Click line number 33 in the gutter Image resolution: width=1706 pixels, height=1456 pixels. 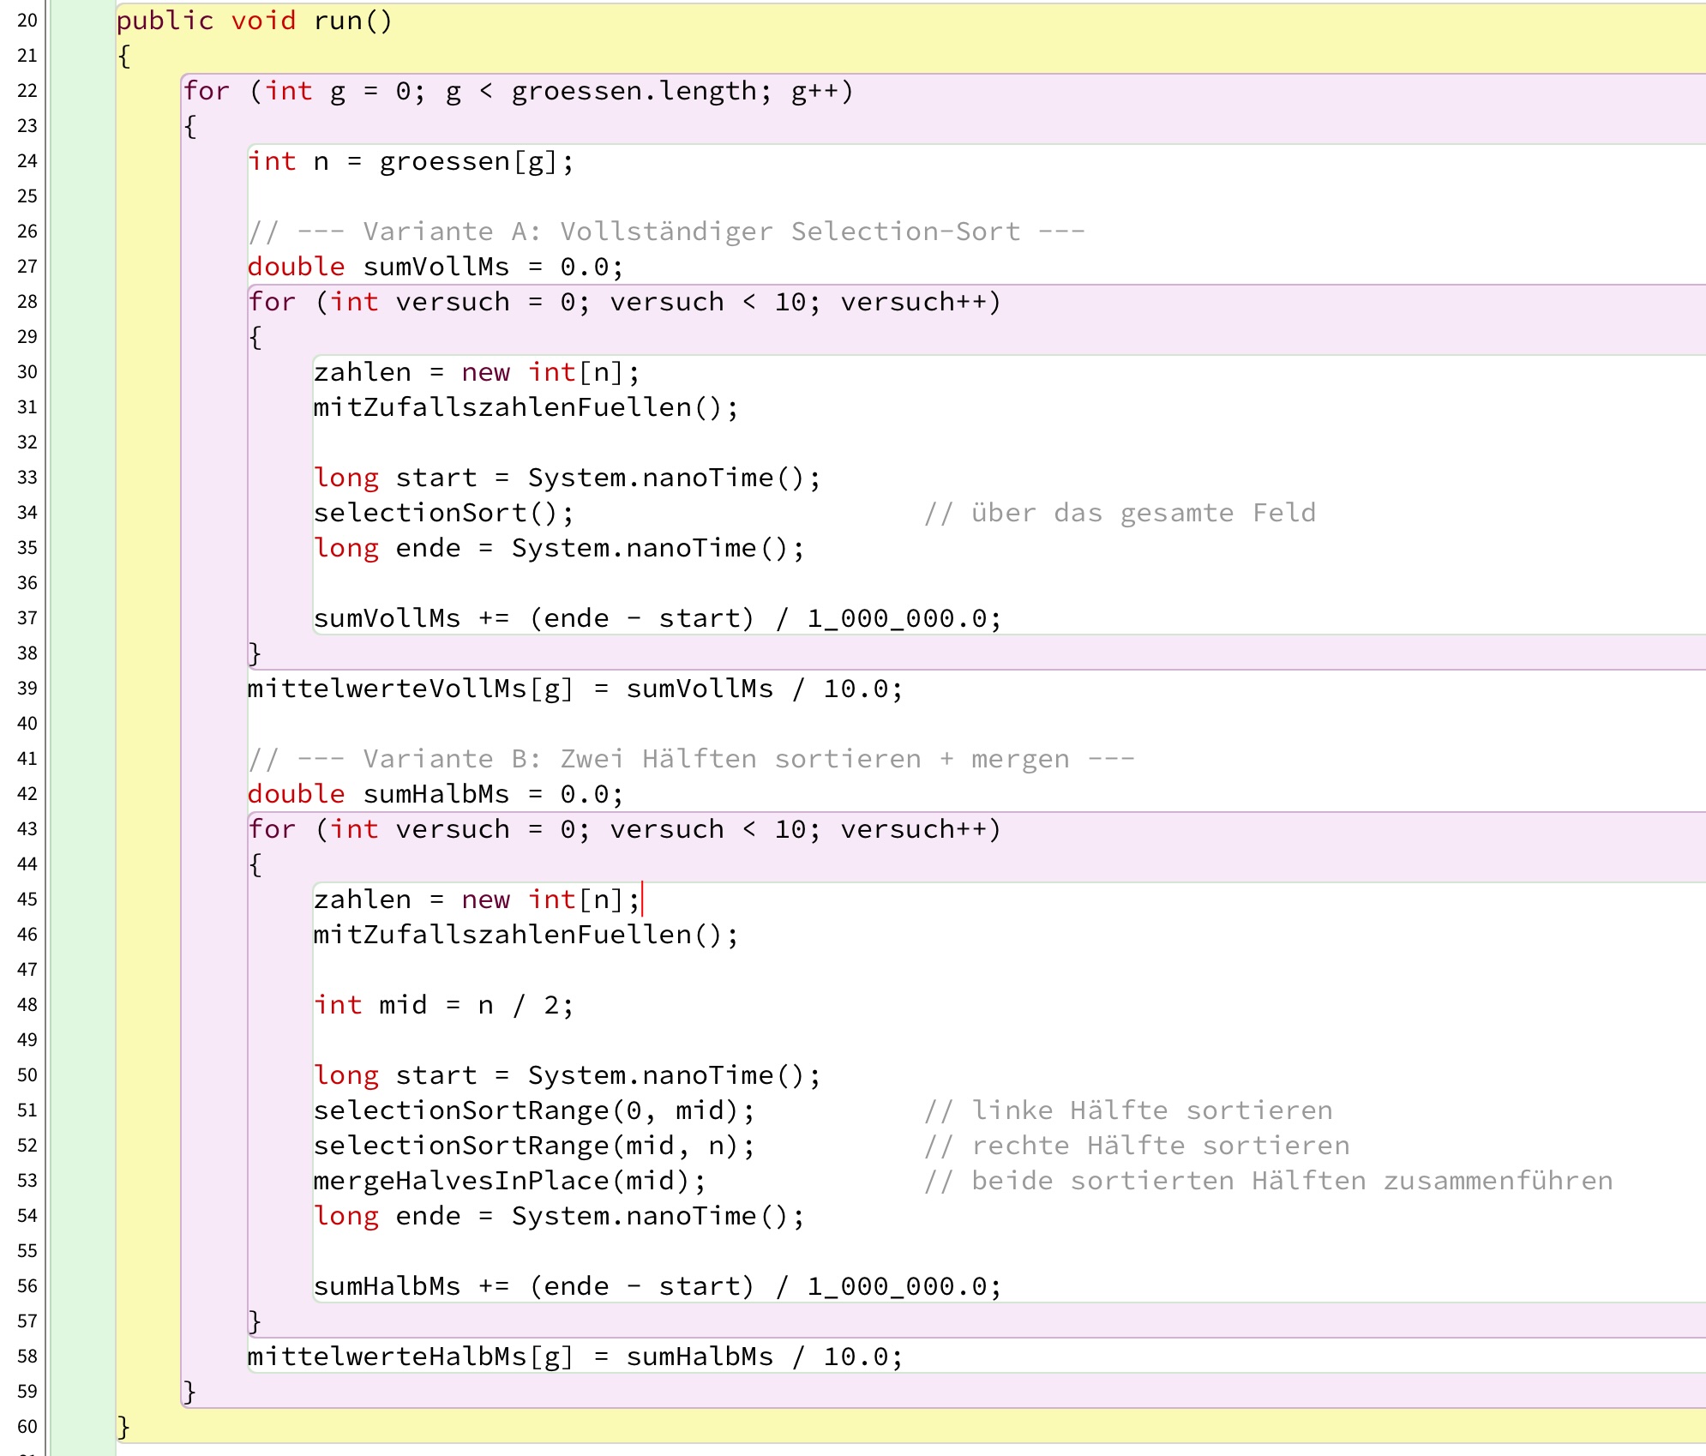27,478
